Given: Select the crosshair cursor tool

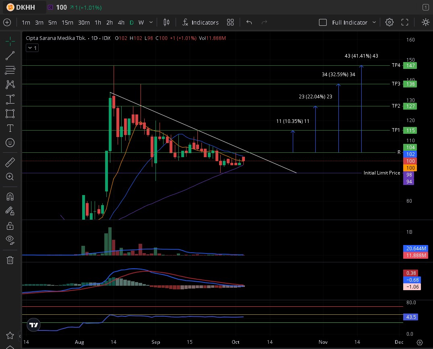Looking at the screenshot, I should tap(10, 41).
